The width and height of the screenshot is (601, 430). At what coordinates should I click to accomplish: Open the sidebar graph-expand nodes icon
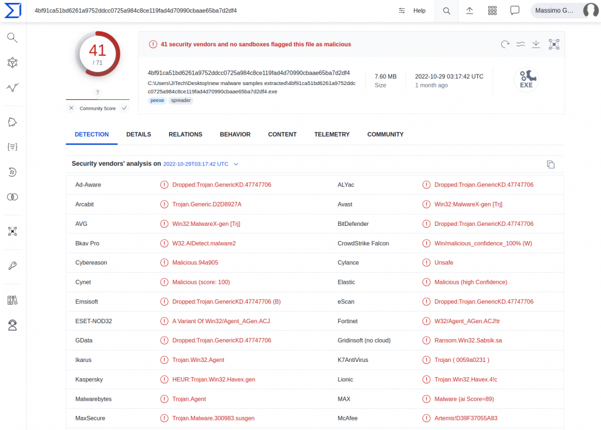pos(12,232)
